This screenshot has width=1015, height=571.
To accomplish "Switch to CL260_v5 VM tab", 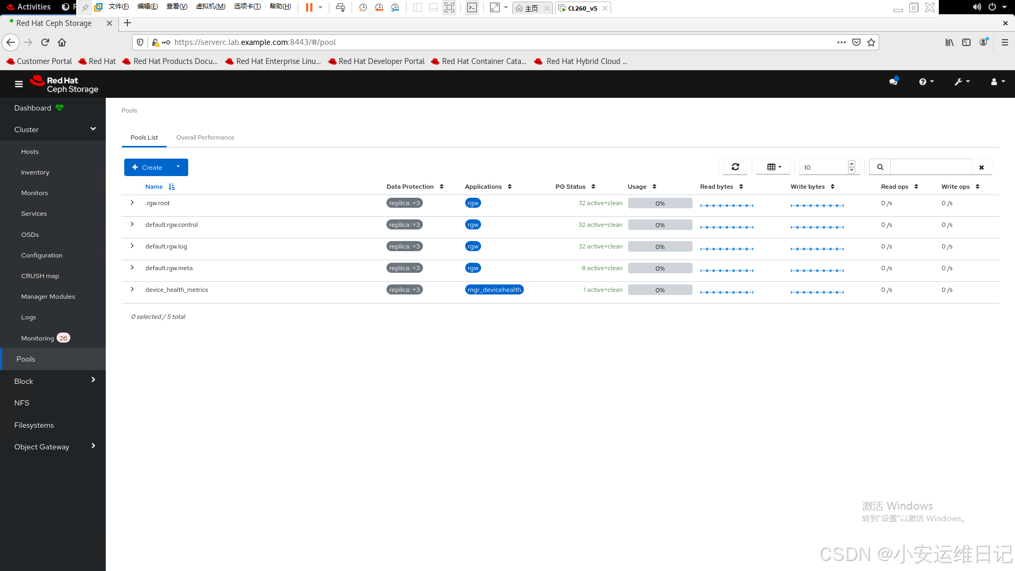I will tap(583, 8).
